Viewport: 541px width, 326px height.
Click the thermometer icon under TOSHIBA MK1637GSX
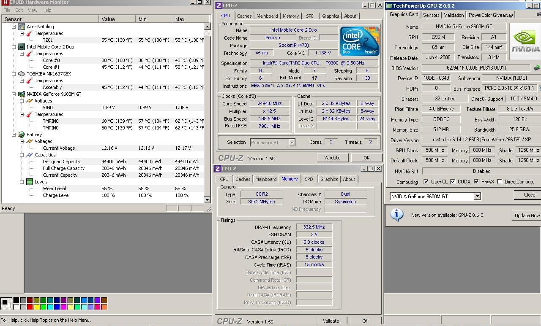29,81
